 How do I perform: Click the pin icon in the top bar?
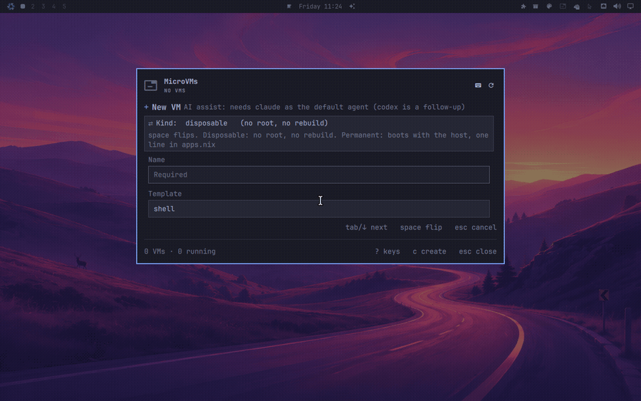tap(523, 6)
